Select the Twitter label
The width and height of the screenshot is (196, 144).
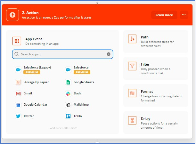point(29,116)
